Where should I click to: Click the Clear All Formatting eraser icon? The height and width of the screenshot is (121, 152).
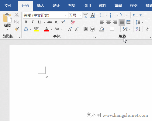point(73,22)
